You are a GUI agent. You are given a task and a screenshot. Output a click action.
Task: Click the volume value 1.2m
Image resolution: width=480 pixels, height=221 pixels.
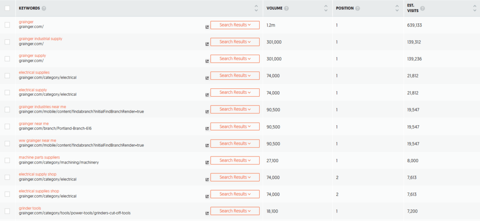pos(270,25)
